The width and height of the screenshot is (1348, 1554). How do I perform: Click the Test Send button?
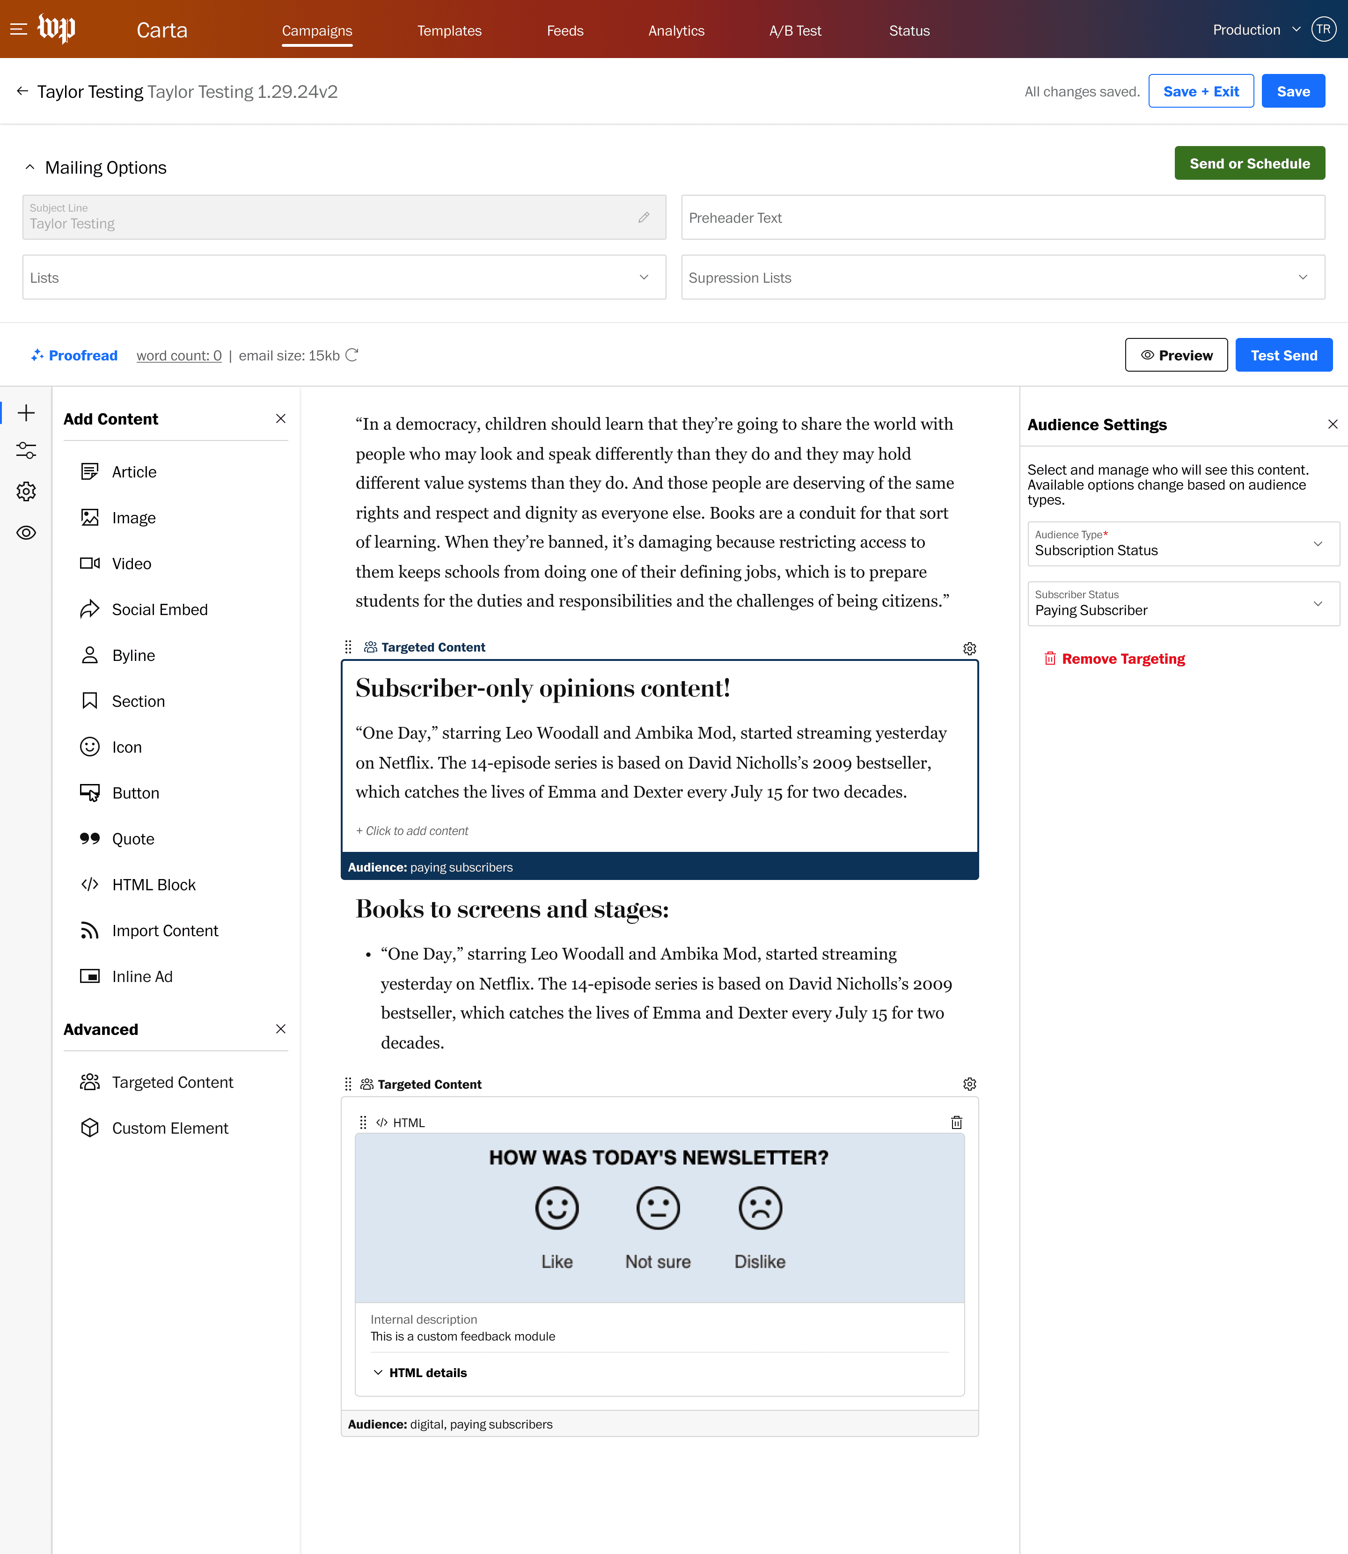(x=1283, y=355)
